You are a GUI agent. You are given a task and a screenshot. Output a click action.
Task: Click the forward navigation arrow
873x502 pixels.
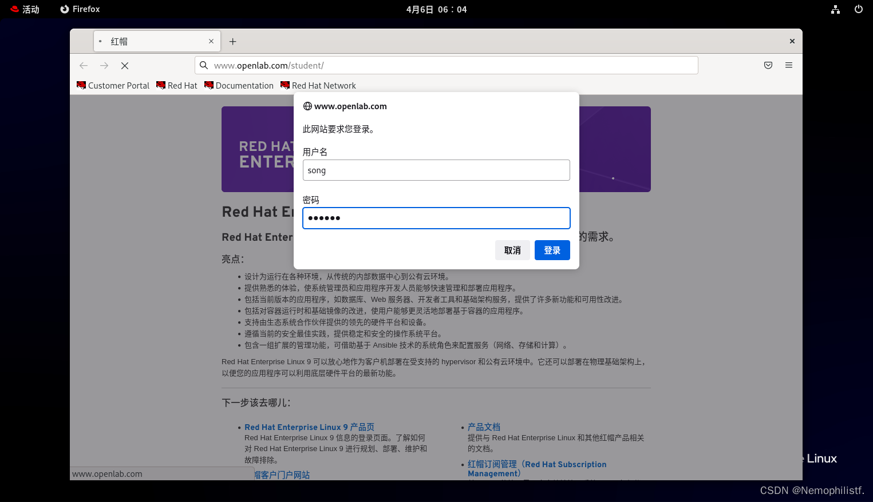pyautogui.click(x=104, y=65)
